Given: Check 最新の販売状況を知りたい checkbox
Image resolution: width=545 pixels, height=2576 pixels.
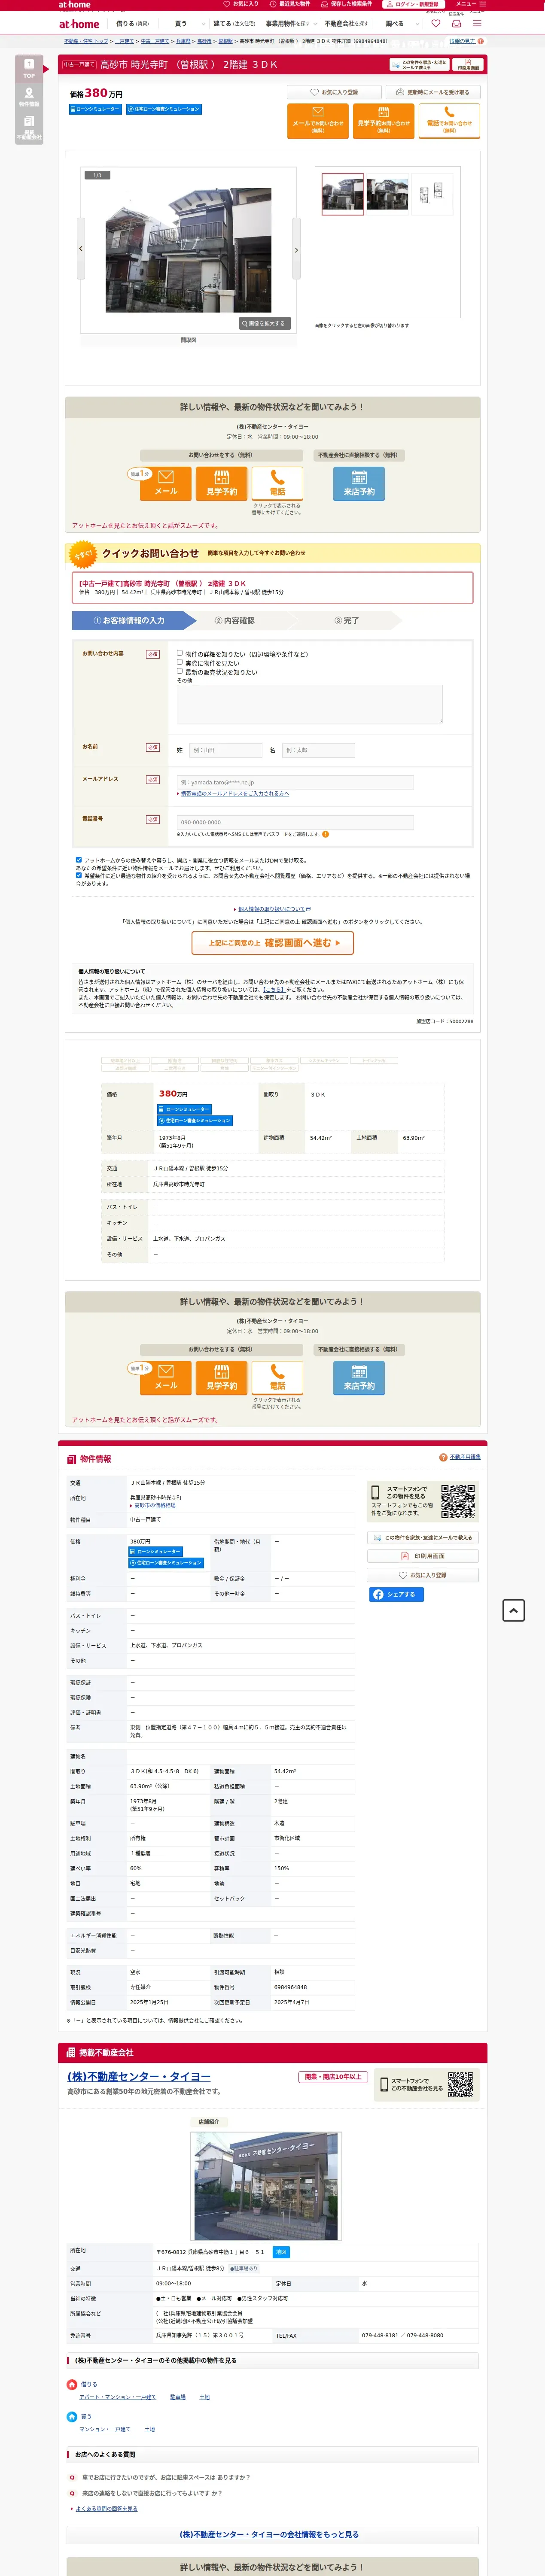Looking at the screenshot, I should coord(180,671).
